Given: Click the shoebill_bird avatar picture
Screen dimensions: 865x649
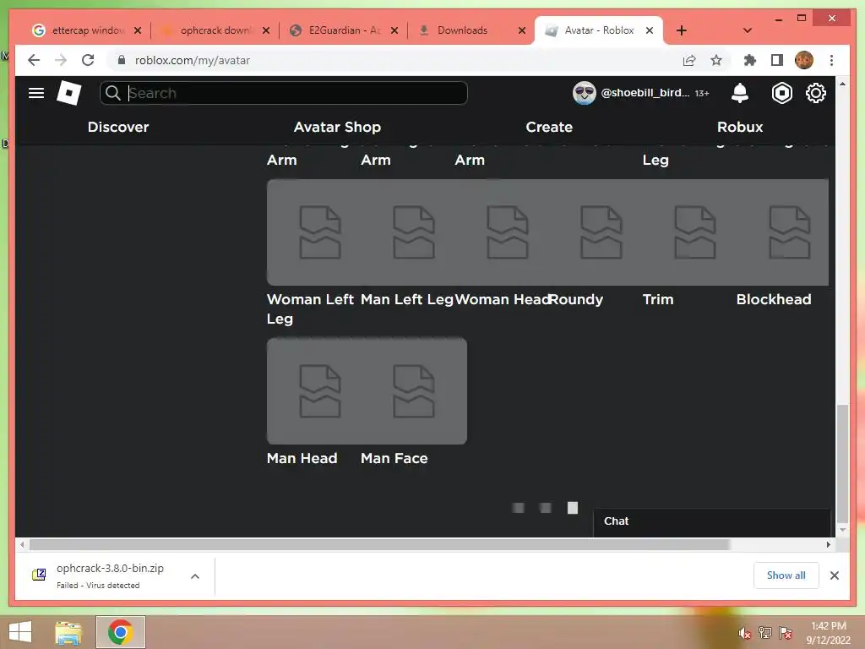Looking at the screenshot, I should [585, 93].
